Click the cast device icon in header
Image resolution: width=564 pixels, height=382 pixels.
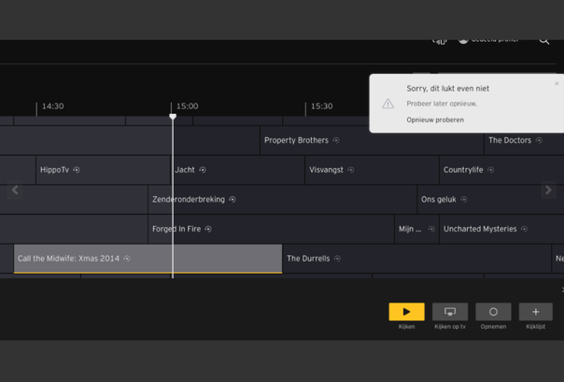click(440, 41)
